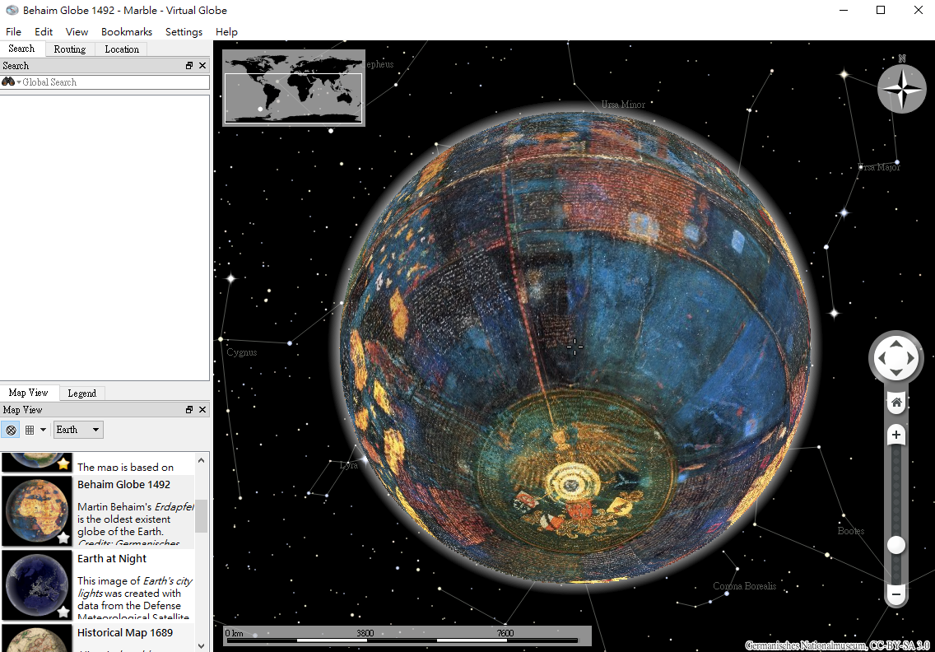Image resolution: width=935 pixels, height=652 pixels.
Task: Open the Settings menu
Action: point(184,31)
